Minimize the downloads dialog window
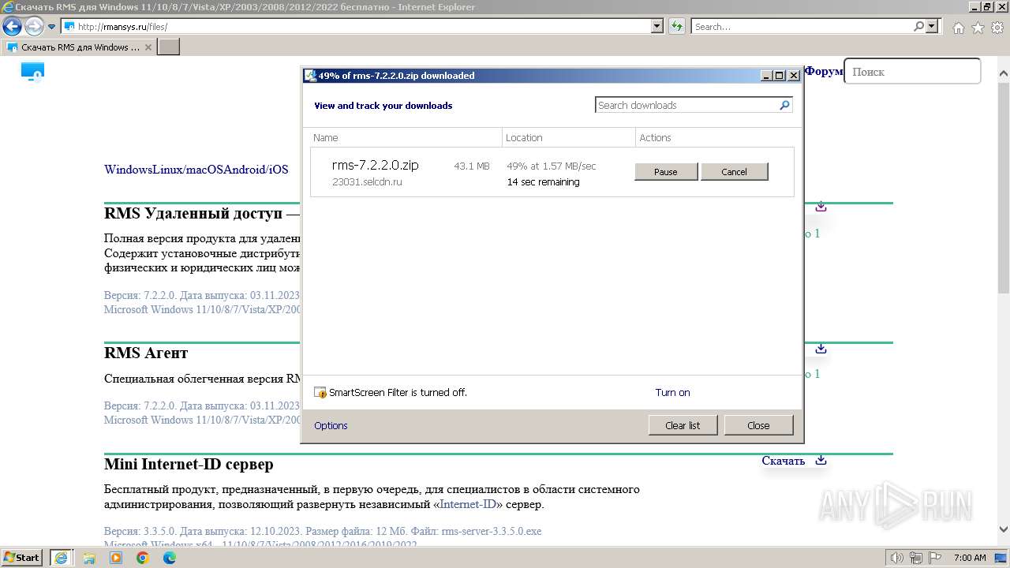 pos(766,76)
